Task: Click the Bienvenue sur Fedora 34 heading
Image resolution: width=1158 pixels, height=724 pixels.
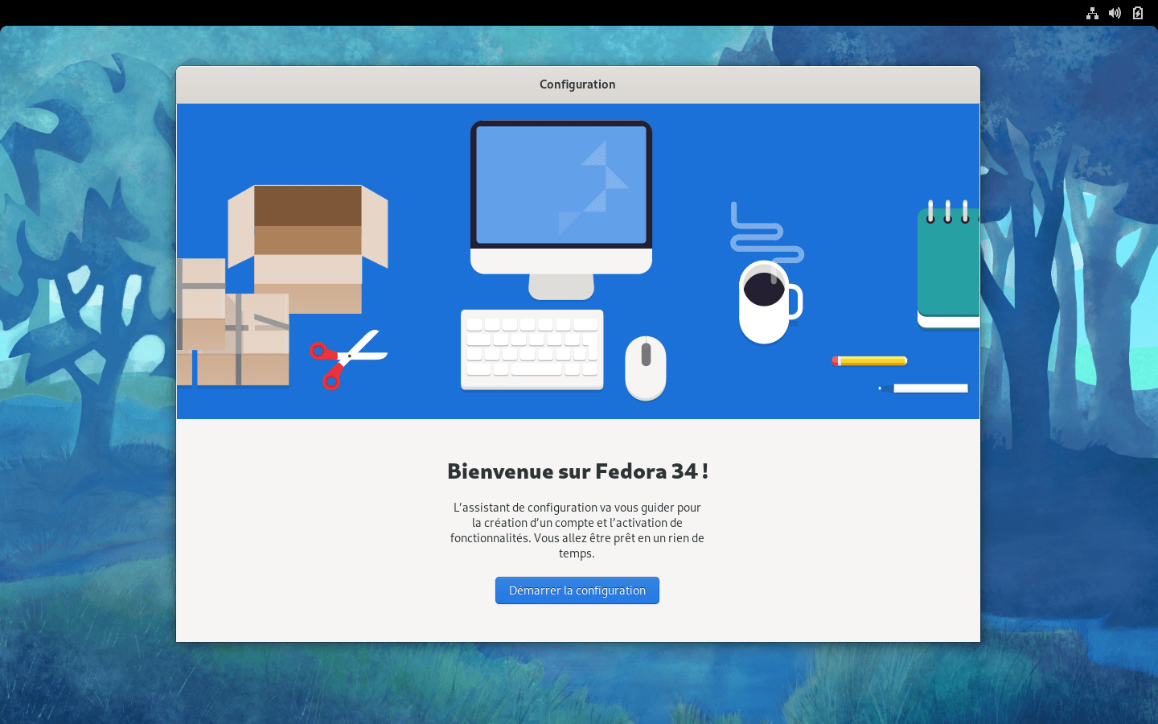Action: (577, 471)
